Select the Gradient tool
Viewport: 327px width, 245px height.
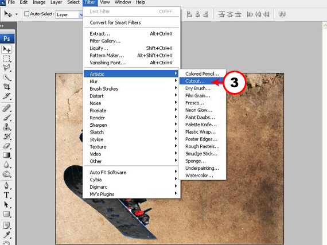[6, 155]
